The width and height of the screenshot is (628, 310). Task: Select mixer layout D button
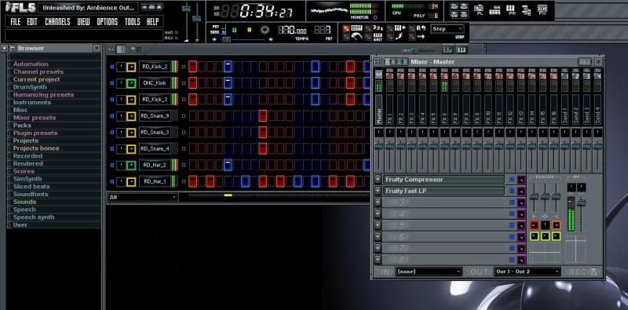pyautogui.click(x=405, y=62)
